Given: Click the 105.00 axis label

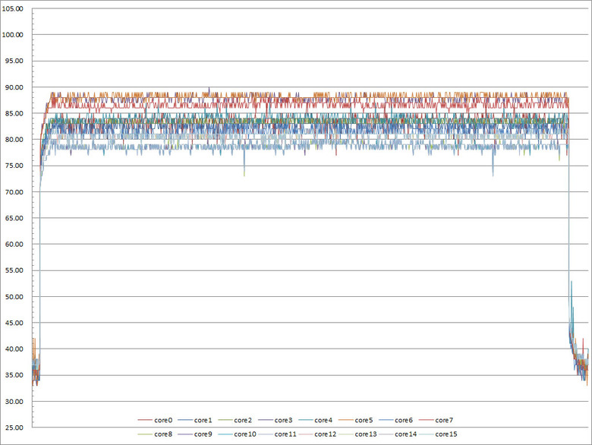Looking at the screenshot, I should [12, 8].
